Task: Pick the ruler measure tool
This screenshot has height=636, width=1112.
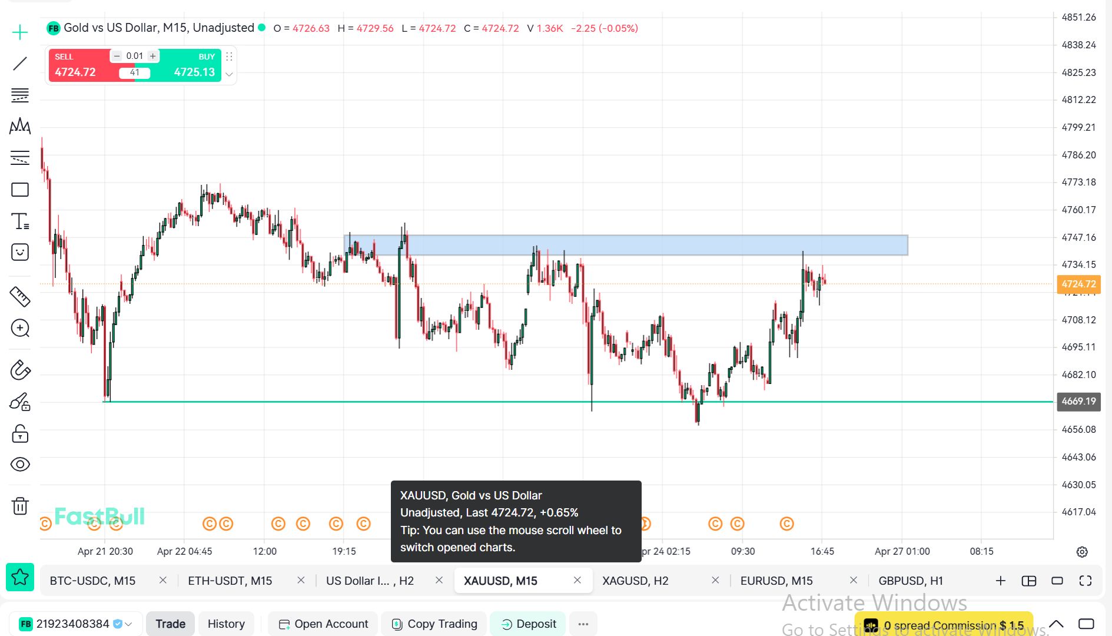Action: 20,297
